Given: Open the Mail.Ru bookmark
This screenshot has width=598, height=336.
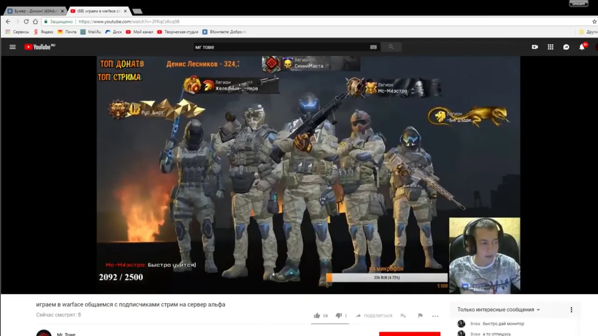Looking at the screenshot, I should tap(91, 32).
